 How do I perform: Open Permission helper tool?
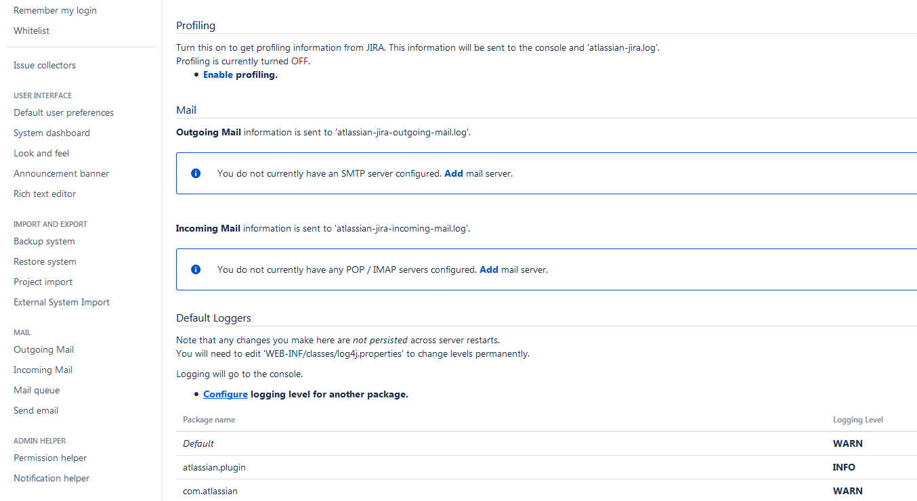[50, 458]
